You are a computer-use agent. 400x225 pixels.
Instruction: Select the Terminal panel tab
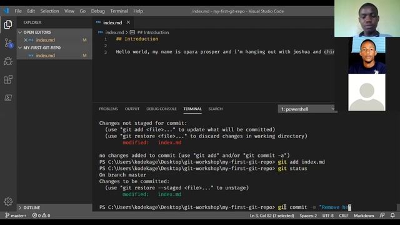pyautogui.click(x=192, y=109)
